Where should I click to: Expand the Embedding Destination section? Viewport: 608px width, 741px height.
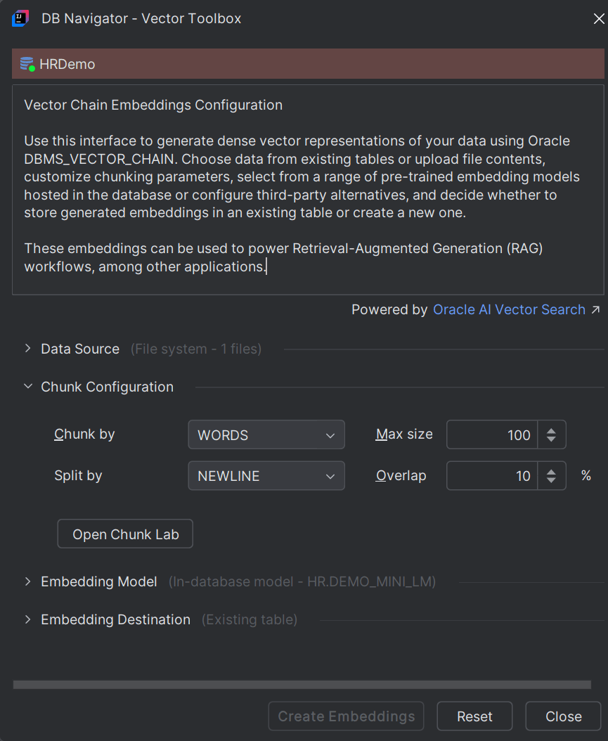pyautogui.click(x=28, y=619)
